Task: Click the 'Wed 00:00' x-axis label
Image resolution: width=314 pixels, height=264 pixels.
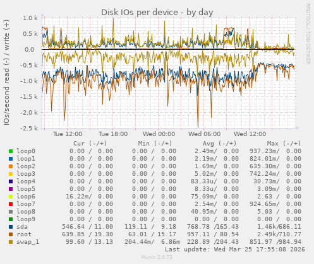Action: (159, 134)
